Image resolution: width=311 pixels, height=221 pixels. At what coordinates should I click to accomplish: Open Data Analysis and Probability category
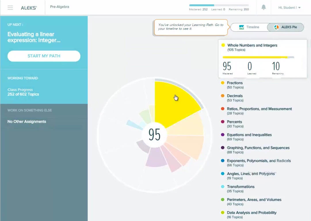251,215
